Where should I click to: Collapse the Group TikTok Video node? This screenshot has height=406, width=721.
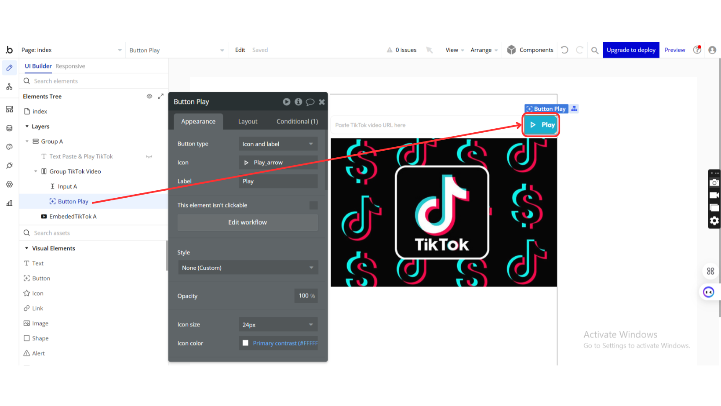point(36,171)
